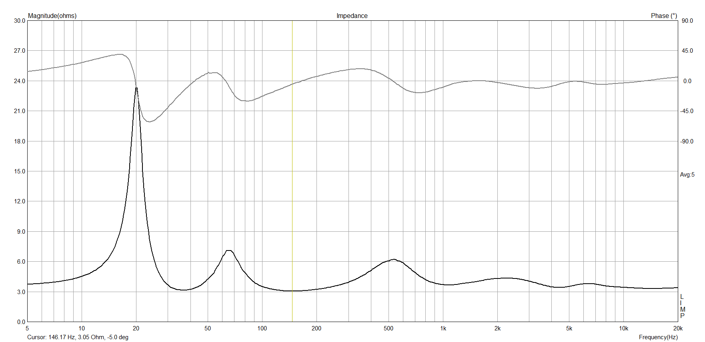Viewport: 705px width, 342px height.
Task: Click the cursor readout '146.17 Hz, 3.05 Ohm'
Action: [x=76, y=337]
